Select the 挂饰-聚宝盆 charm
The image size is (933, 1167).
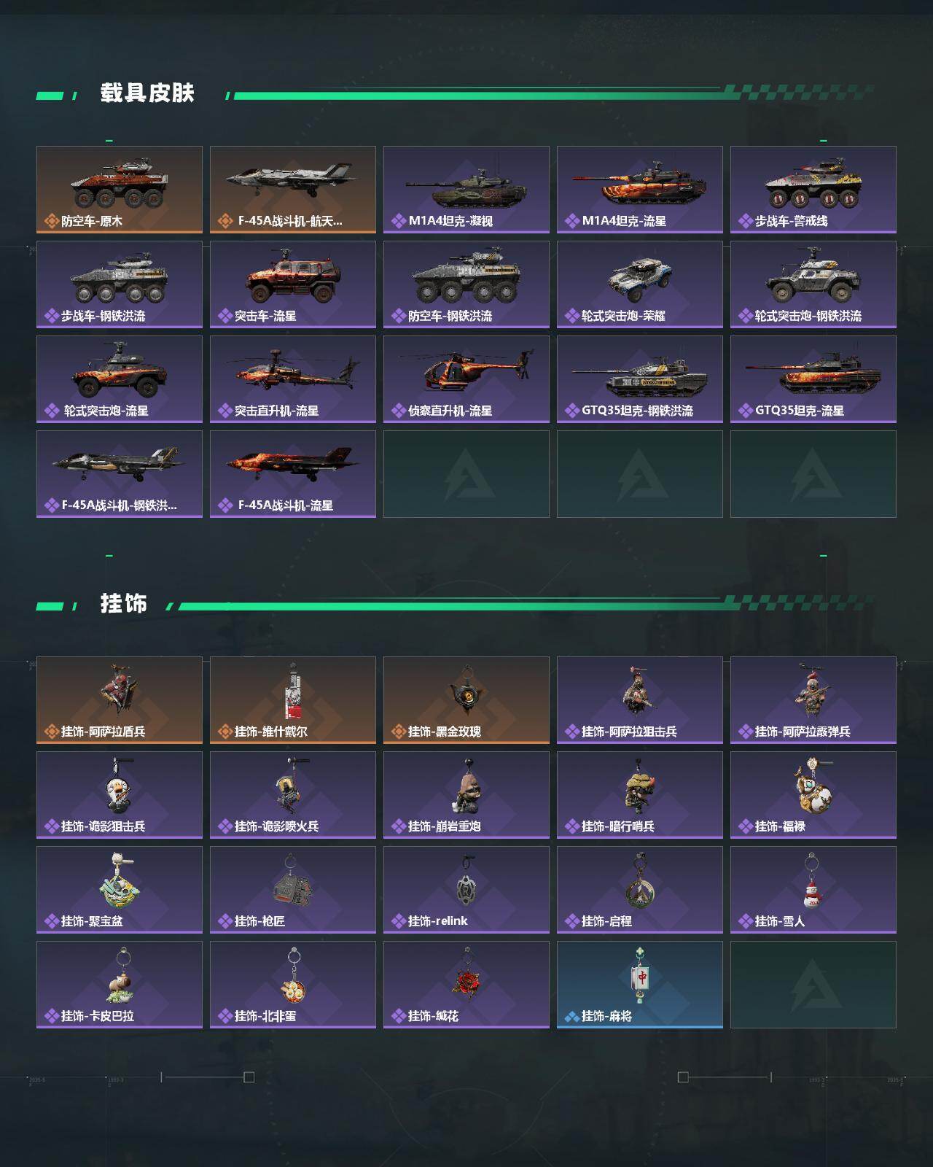(120, 890)
